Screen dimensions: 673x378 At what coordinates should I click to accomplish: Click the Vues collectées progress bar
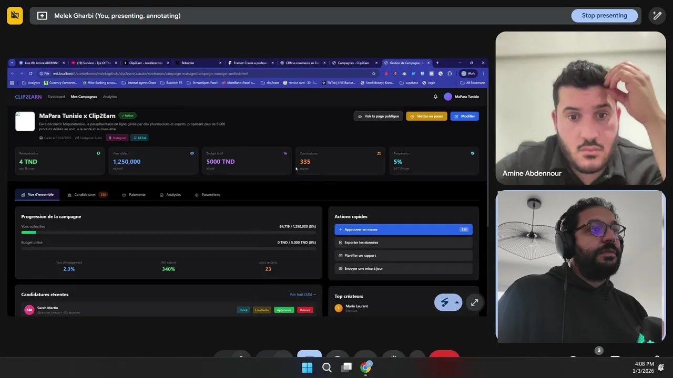(168, 232)
